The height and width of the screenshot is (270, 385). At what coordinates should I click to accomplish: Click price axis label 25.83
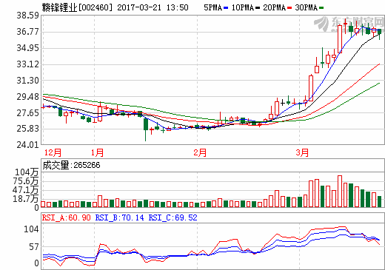(x=27, y=129)
